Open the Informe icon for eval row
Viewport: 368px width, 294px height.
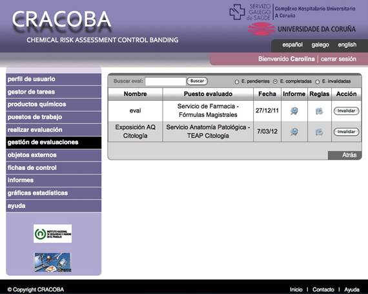coord(294,111)
